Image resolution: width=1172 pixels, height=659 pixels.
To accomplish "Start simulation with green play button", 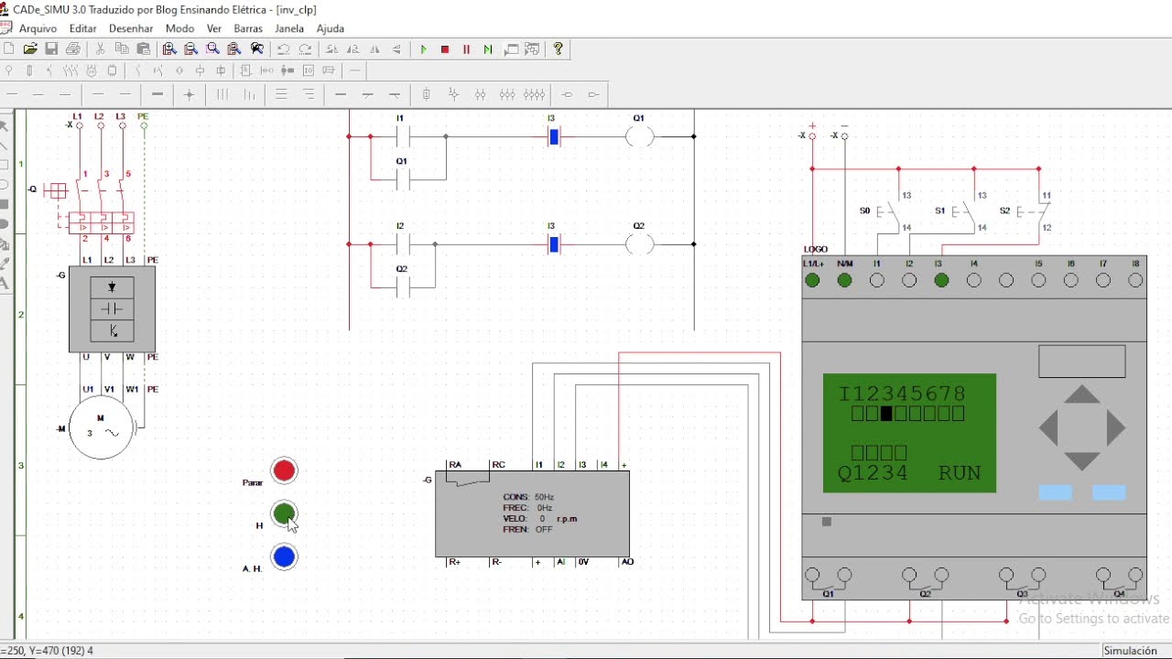I will coord(423,49).
